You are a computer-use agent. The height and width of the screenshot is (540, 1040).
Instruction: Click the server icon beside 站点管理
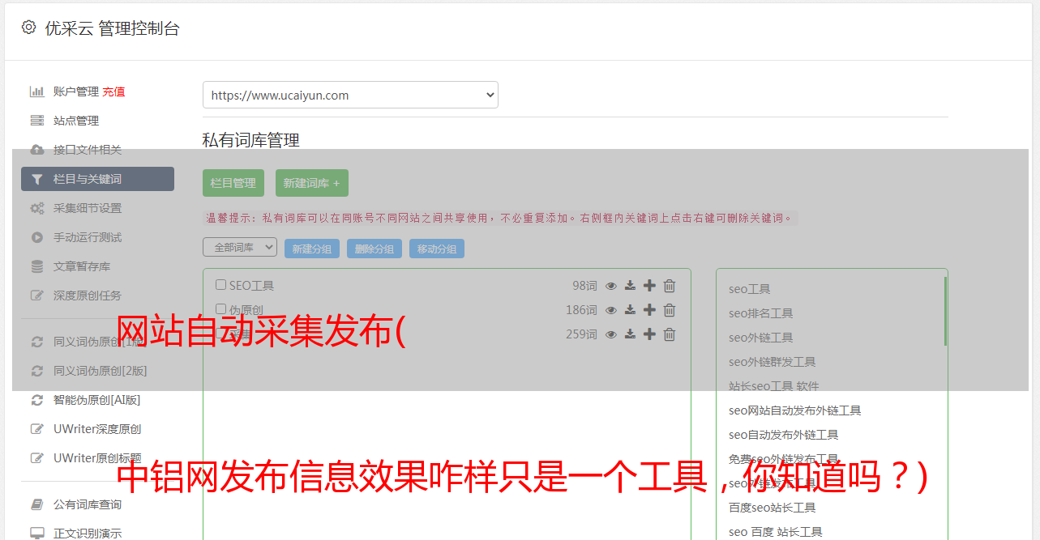pyautogui.click(x=36, y=121)
